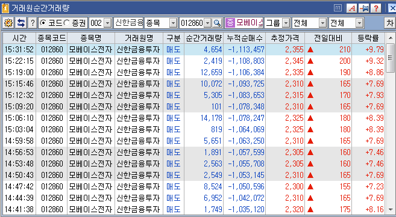Screen dimensions: 396x217
Task: Click the 신한금융 broker name field
Action: [129, 23]
